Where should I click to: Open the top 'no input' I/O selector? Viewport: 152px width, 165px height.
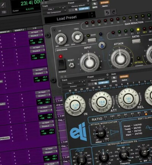click(x=35, y=32)
